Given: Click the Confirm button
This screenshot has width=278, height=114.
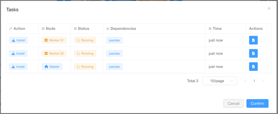Looking at the screenshot, I should 258,103.
